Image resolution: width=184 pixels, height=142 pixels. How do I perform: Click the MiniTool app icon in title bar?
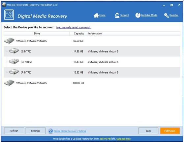(x=4, y=5)
